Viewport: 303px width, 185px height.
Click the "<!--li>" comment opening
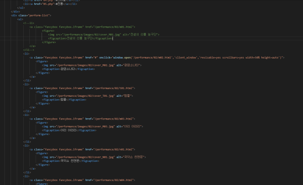tap(29, 23)
